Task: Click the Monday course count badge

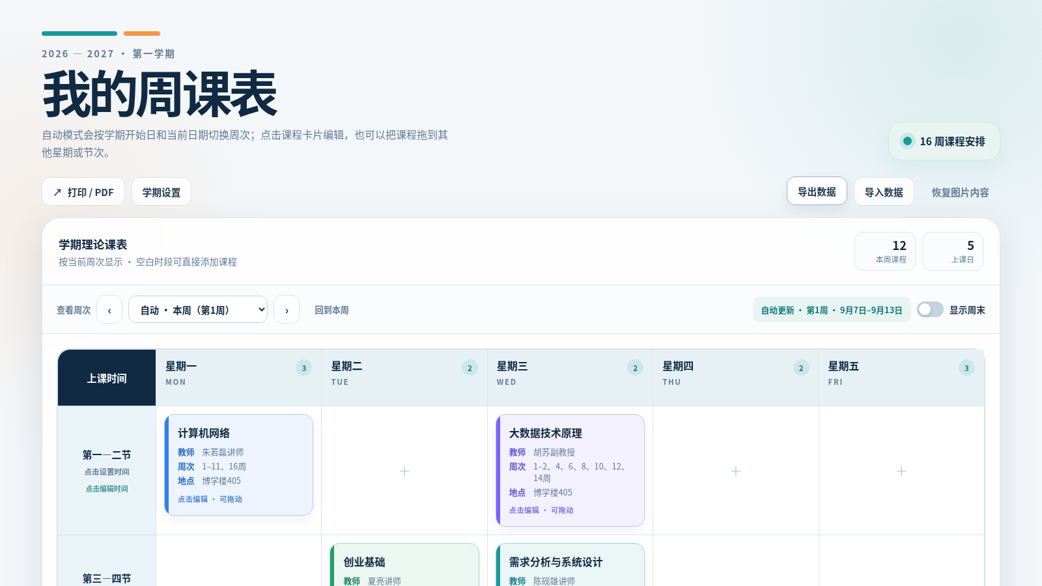Action: coord(303,368)
